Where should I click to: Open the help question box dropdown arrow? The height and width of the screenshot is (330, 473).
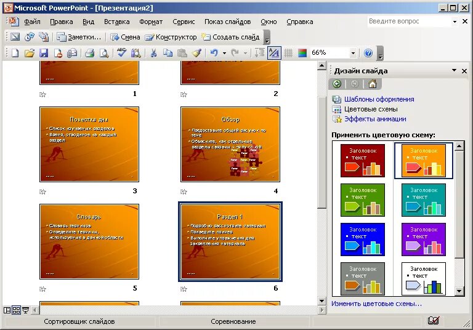455,22
